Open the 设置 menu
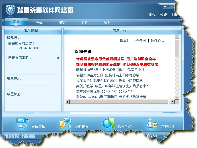 [x=164, y=15]
